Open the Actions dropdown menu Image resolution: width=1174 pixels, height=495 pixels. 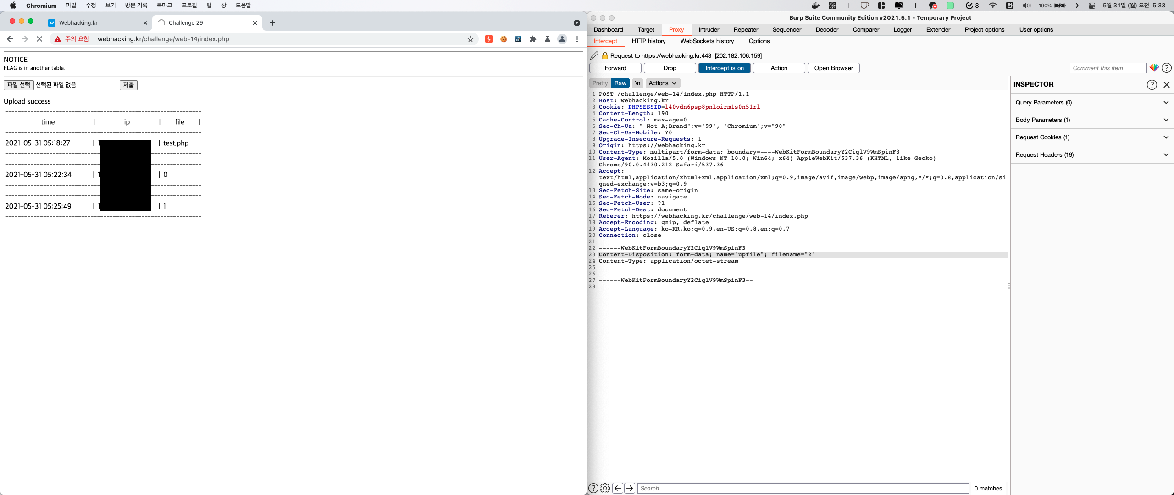click(x=662, y=83)
